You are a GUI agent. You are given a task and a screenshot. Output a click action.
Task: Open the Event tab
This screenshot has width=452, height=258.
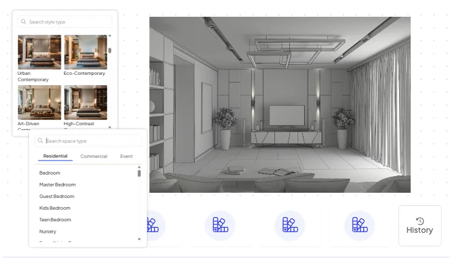pyautogui.click(x=127, y=156)
